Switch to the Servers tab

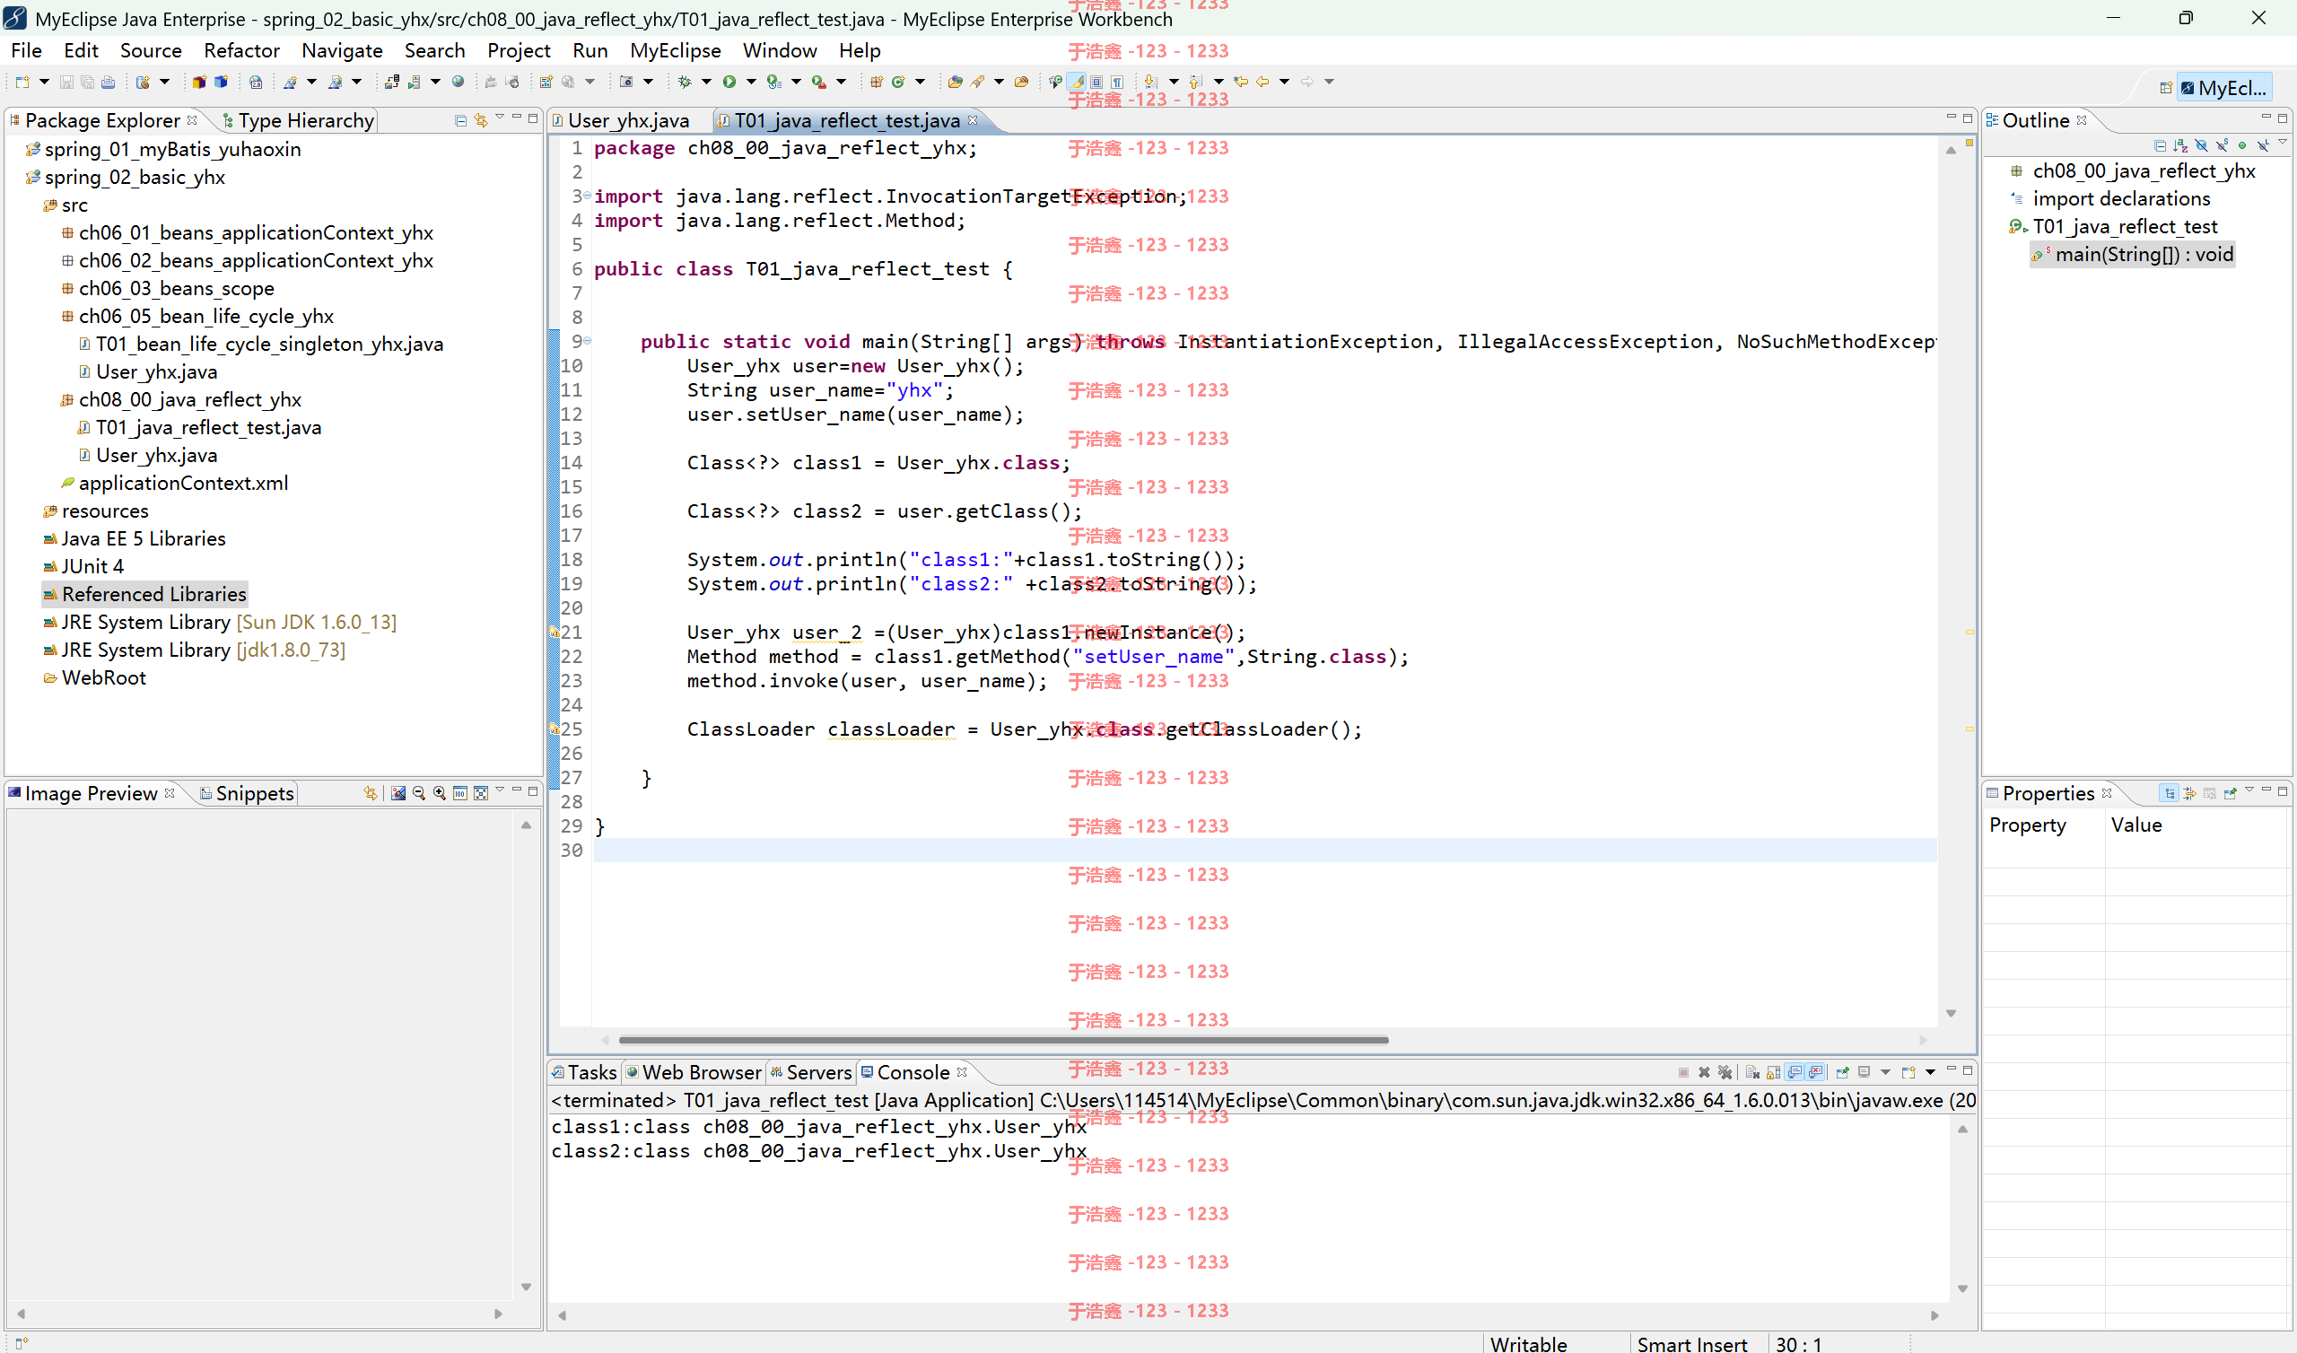[809, 1072]
